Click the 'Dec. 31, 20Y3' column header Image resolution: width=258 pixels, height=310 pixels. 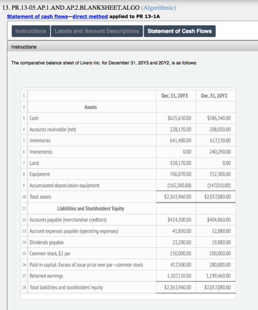[x=175, y=96]
